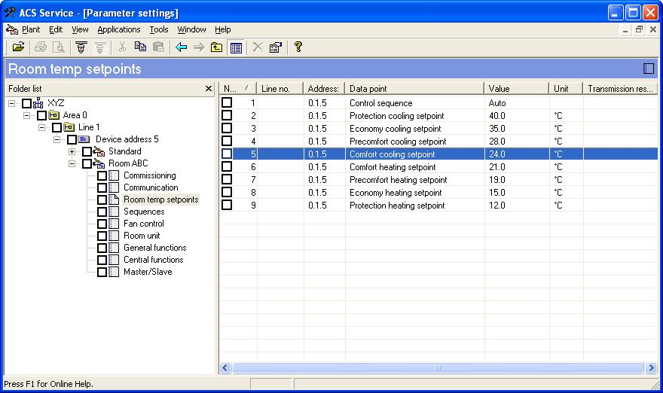Click the Up one folder icon
This screenshot has width=663, height=393.
[x=217, y=47]
